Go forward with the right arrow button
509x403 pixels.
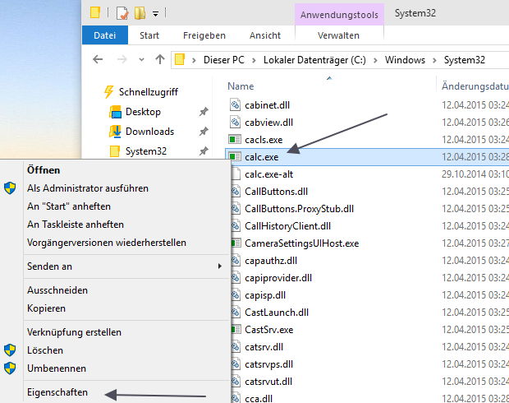click(x=122, y=59)
